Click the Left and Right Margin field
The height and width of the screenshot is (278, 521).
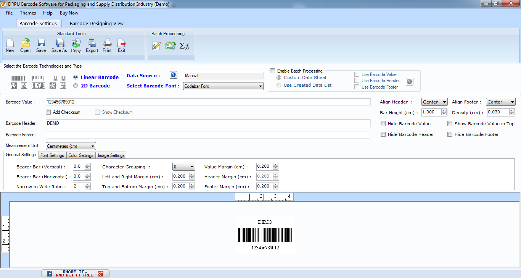(181, 176)
